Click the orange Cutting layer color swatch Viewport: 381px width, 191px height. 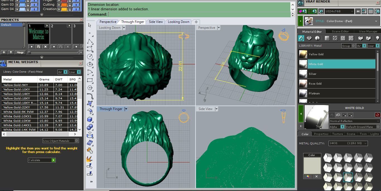(x=64, y=5)
